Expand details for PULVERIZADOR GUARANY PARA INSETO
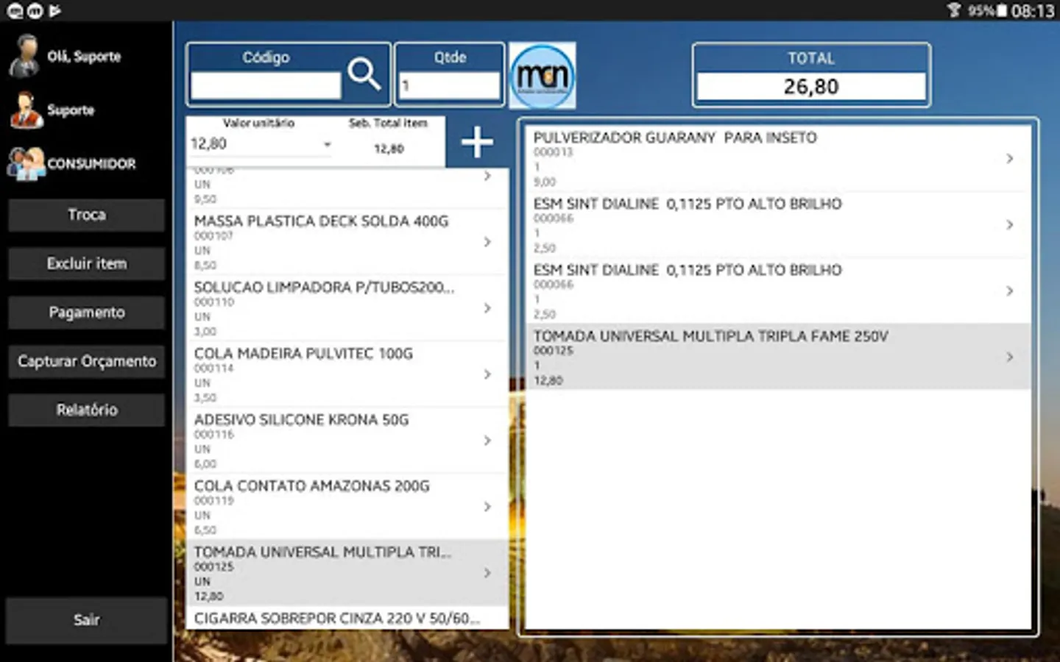Screen dimensions: 1060x662 (1008, 157)
